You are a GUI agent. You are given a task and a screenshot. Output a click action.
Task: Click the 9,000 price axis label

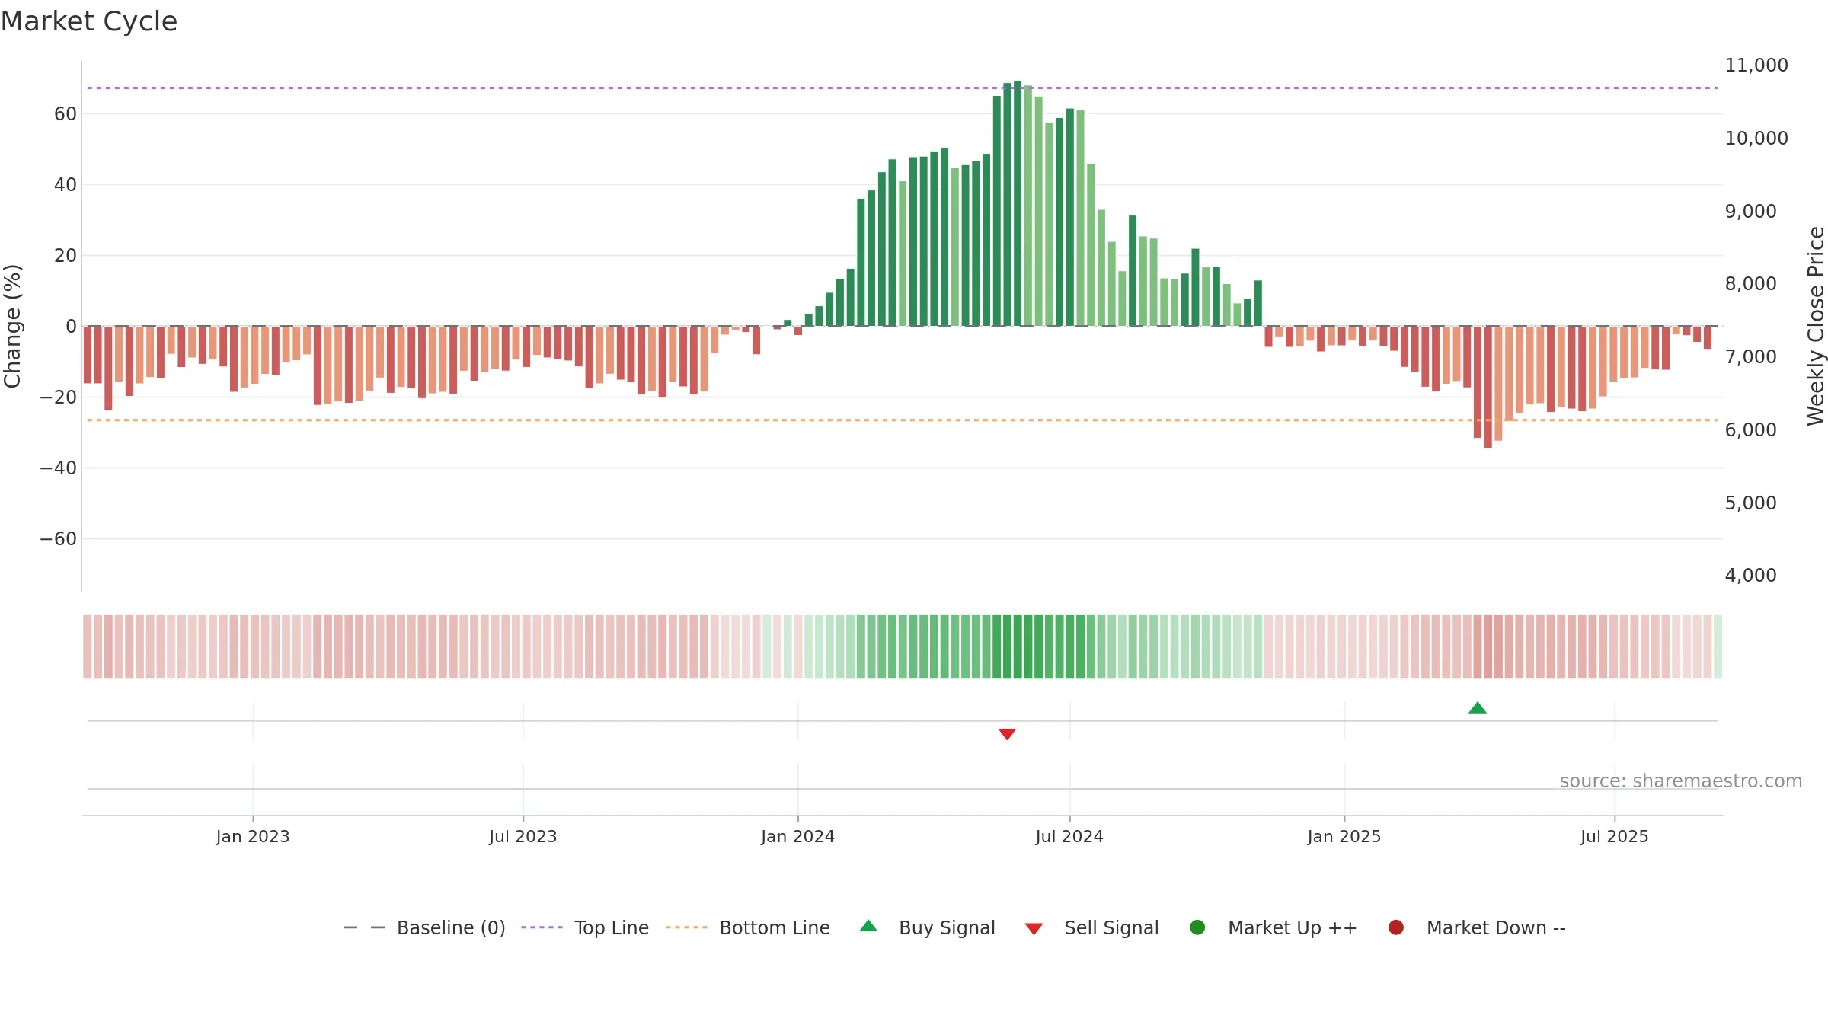(1750, 211)
